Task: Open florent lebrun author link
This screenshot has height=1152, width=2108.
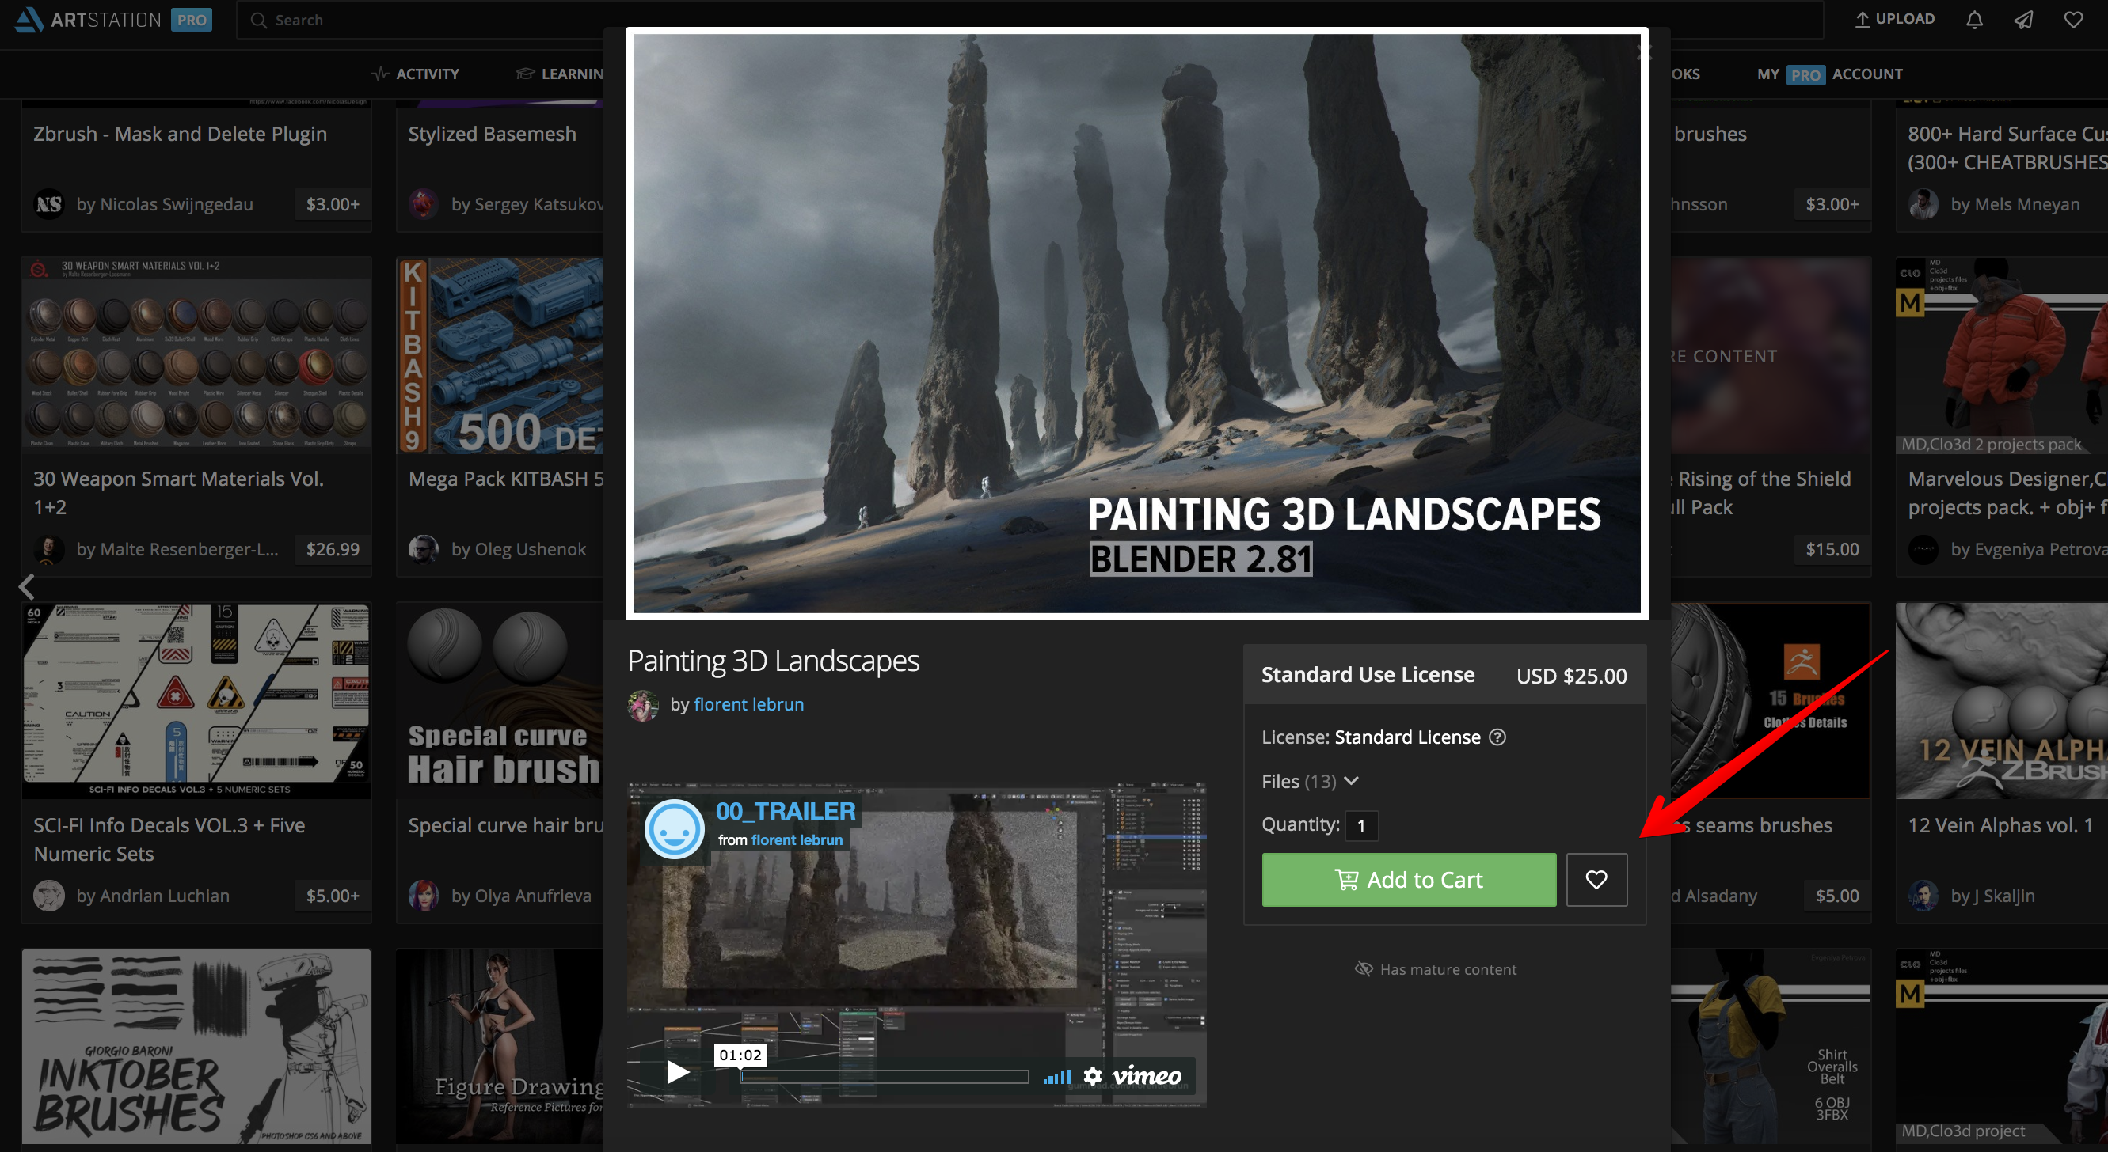Action: click(748, 704)
